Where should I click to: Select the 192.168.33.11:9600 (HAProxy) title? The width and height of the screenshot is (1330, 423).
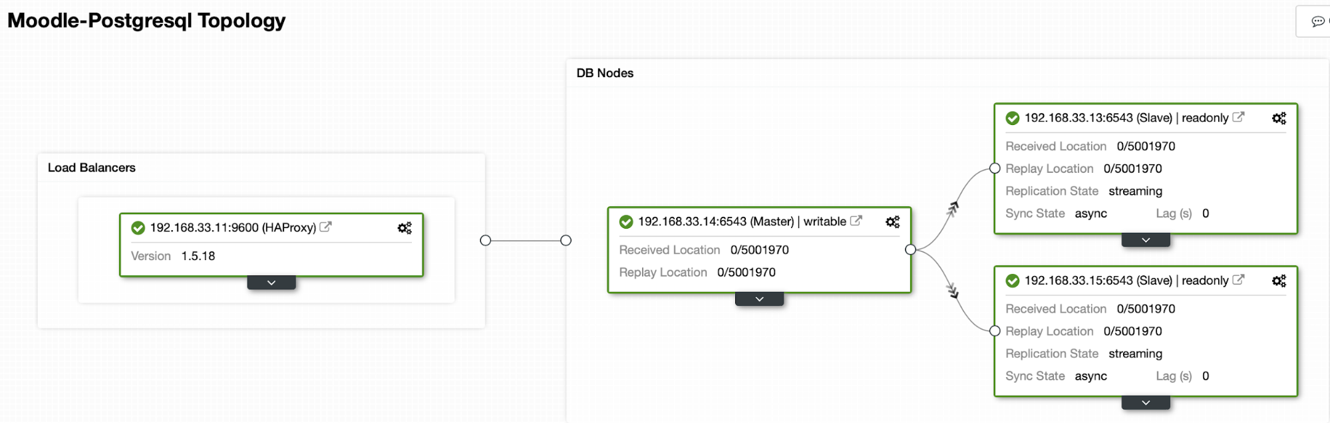pyautogui.click(x=233, y=227)
